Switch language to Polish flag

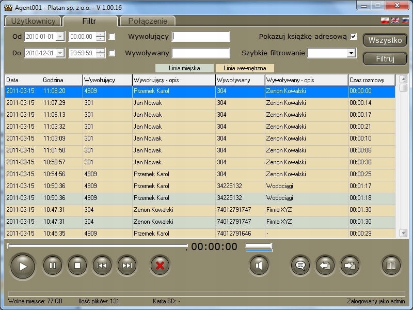[x=385, y=20]
